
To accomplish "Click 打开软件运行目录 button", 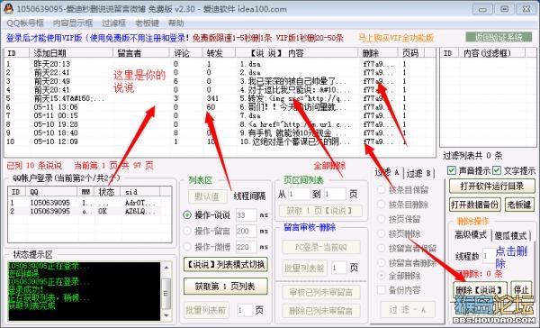I will 491,187.
